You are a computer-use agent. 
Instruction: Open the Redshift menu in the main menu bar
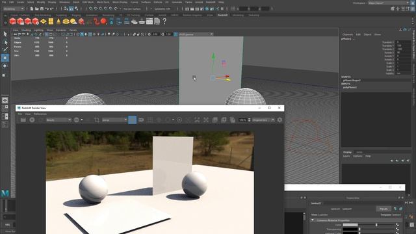[211, 2]
